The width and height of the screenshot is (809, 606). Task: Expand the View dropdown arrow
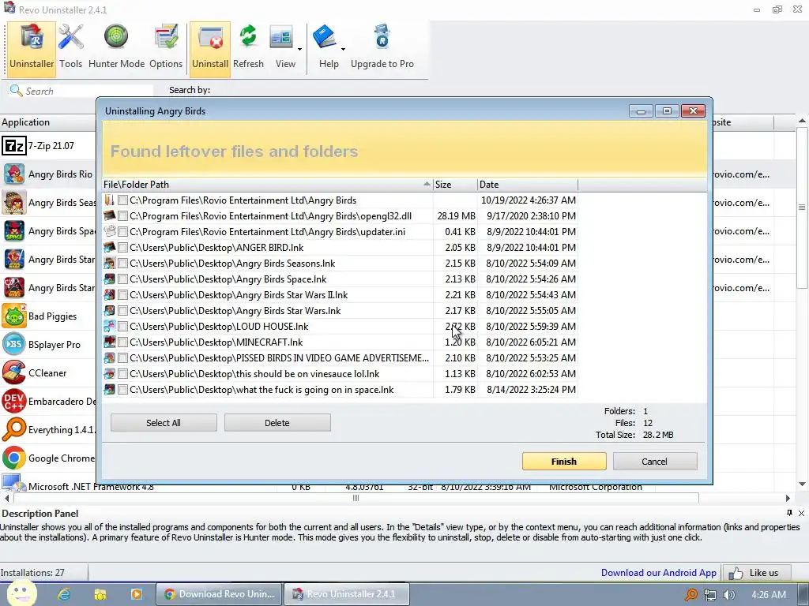299,50
